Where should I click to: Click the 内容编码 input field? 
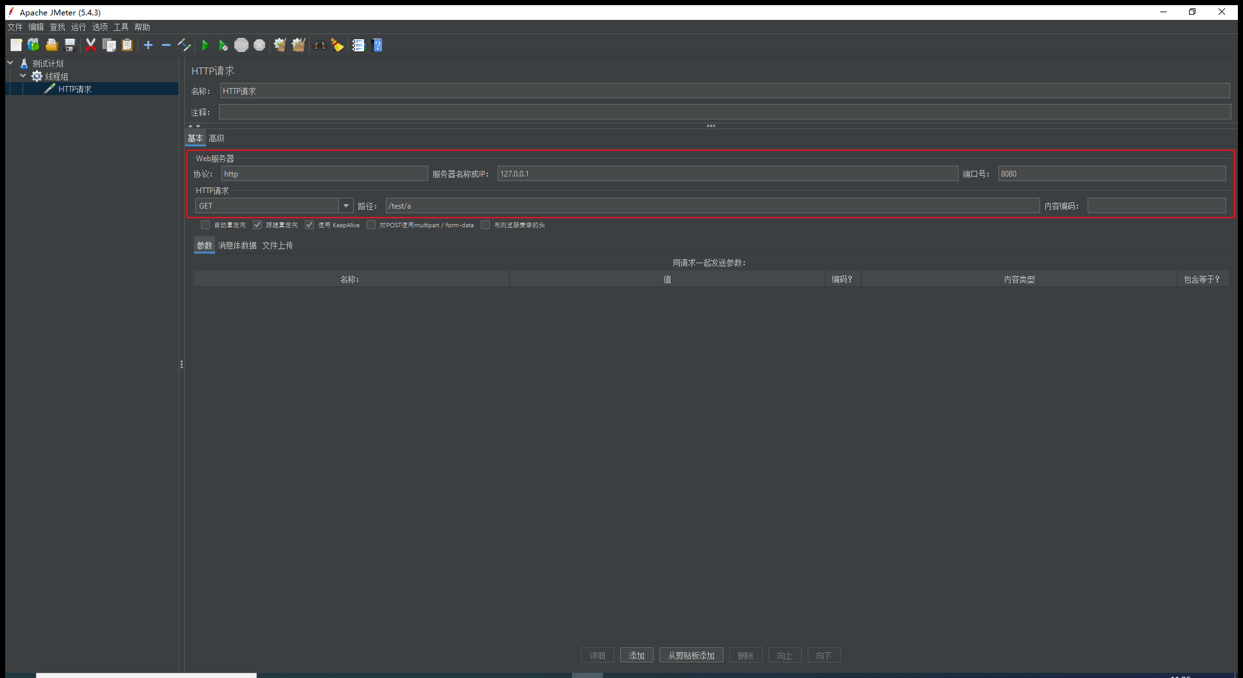pos(1156,205)
